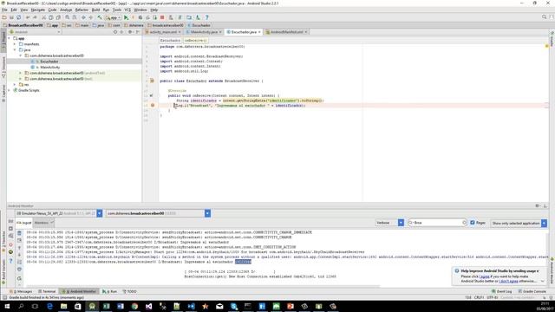This screenshot has height=312, width=555.
Task: Click the breakpoint marker on the Log line
Action: 153,105
